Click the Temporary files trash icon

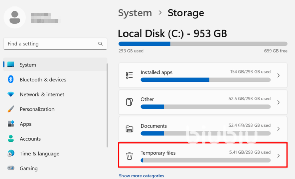click(x=129, y=156)
